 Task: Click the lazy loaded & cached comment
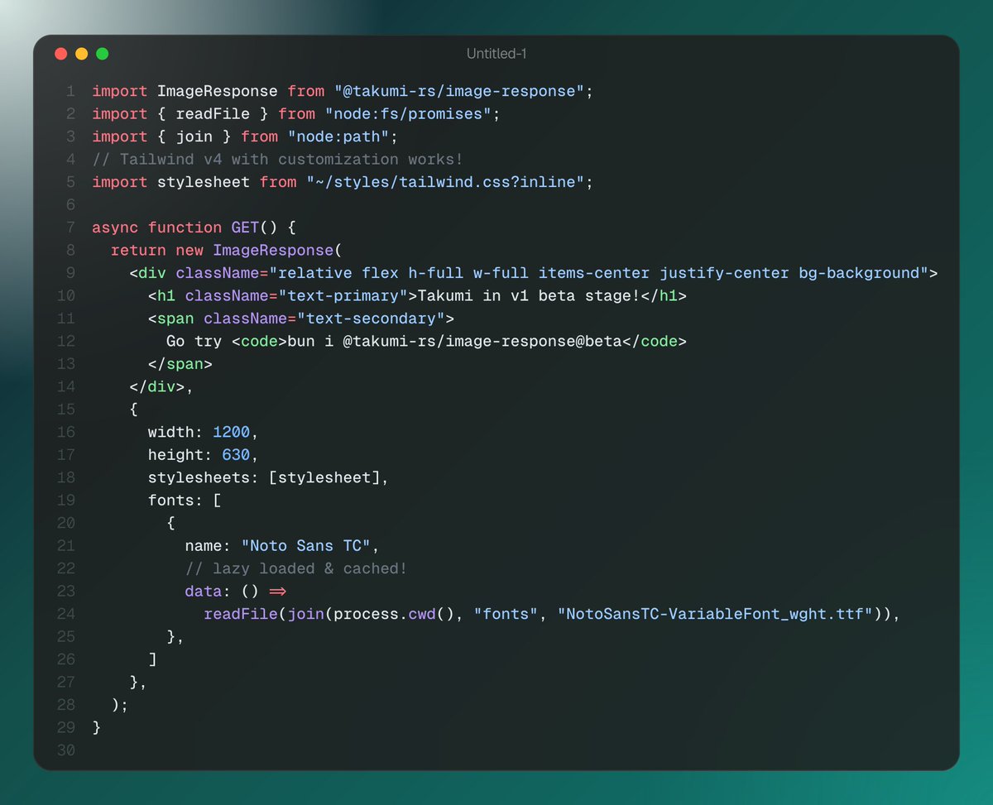click(x=296, y=568)
